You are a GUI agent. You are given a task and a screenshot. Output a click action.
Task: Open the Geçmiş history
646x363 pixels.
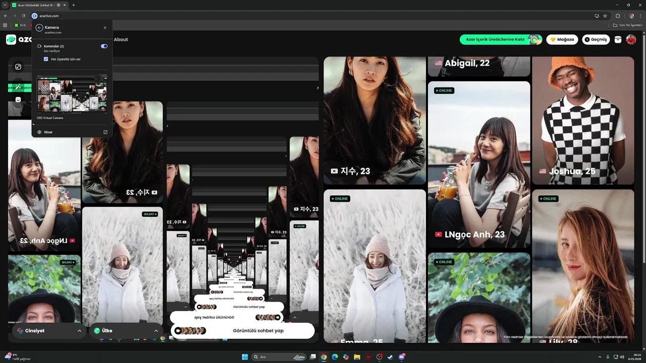tap(596, 39)
